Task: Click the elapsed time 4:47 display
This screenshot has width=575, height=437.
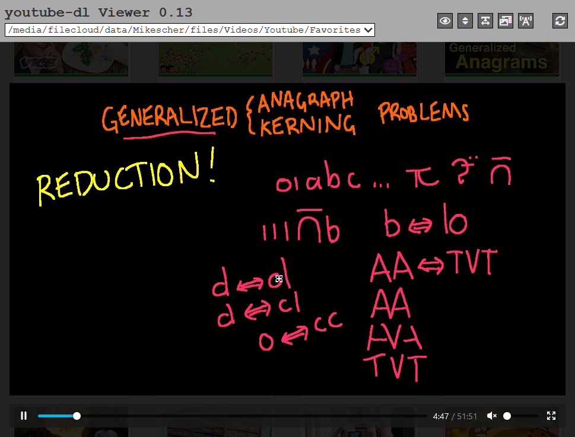Action: pyautogui.click(x=440, y=416)
